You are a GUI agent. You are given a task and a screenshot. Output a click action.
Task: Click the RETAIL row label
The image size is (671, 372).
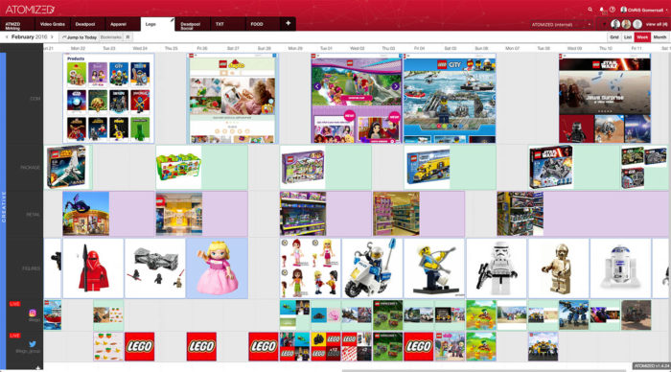click(x=34, y=214)
